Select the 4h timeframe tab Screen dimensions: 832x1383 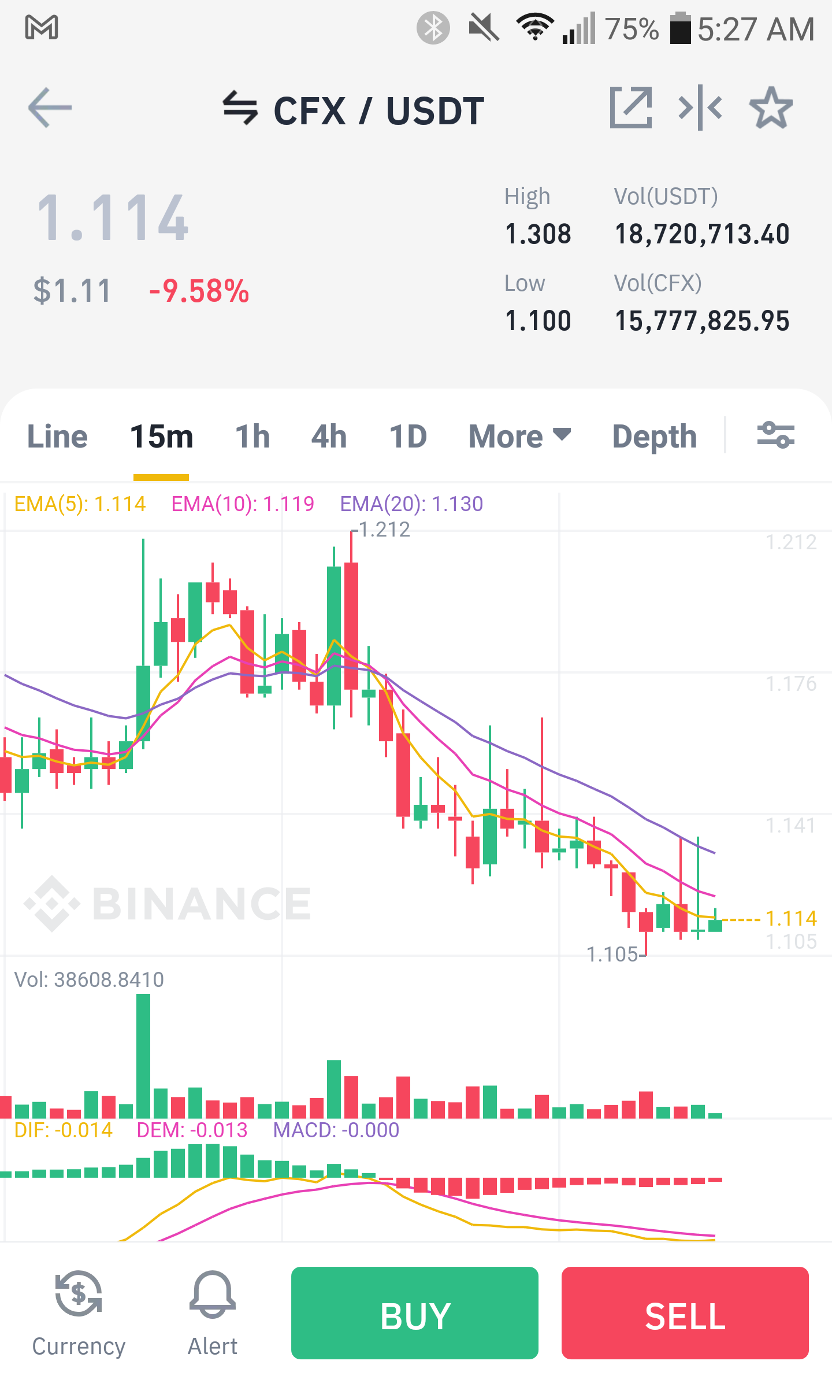click(329, 436)
